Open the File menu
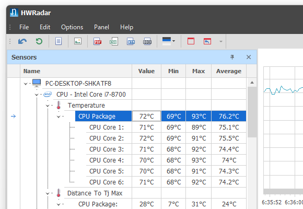Screen dimensions: 303x209 [x=24, y=27]
